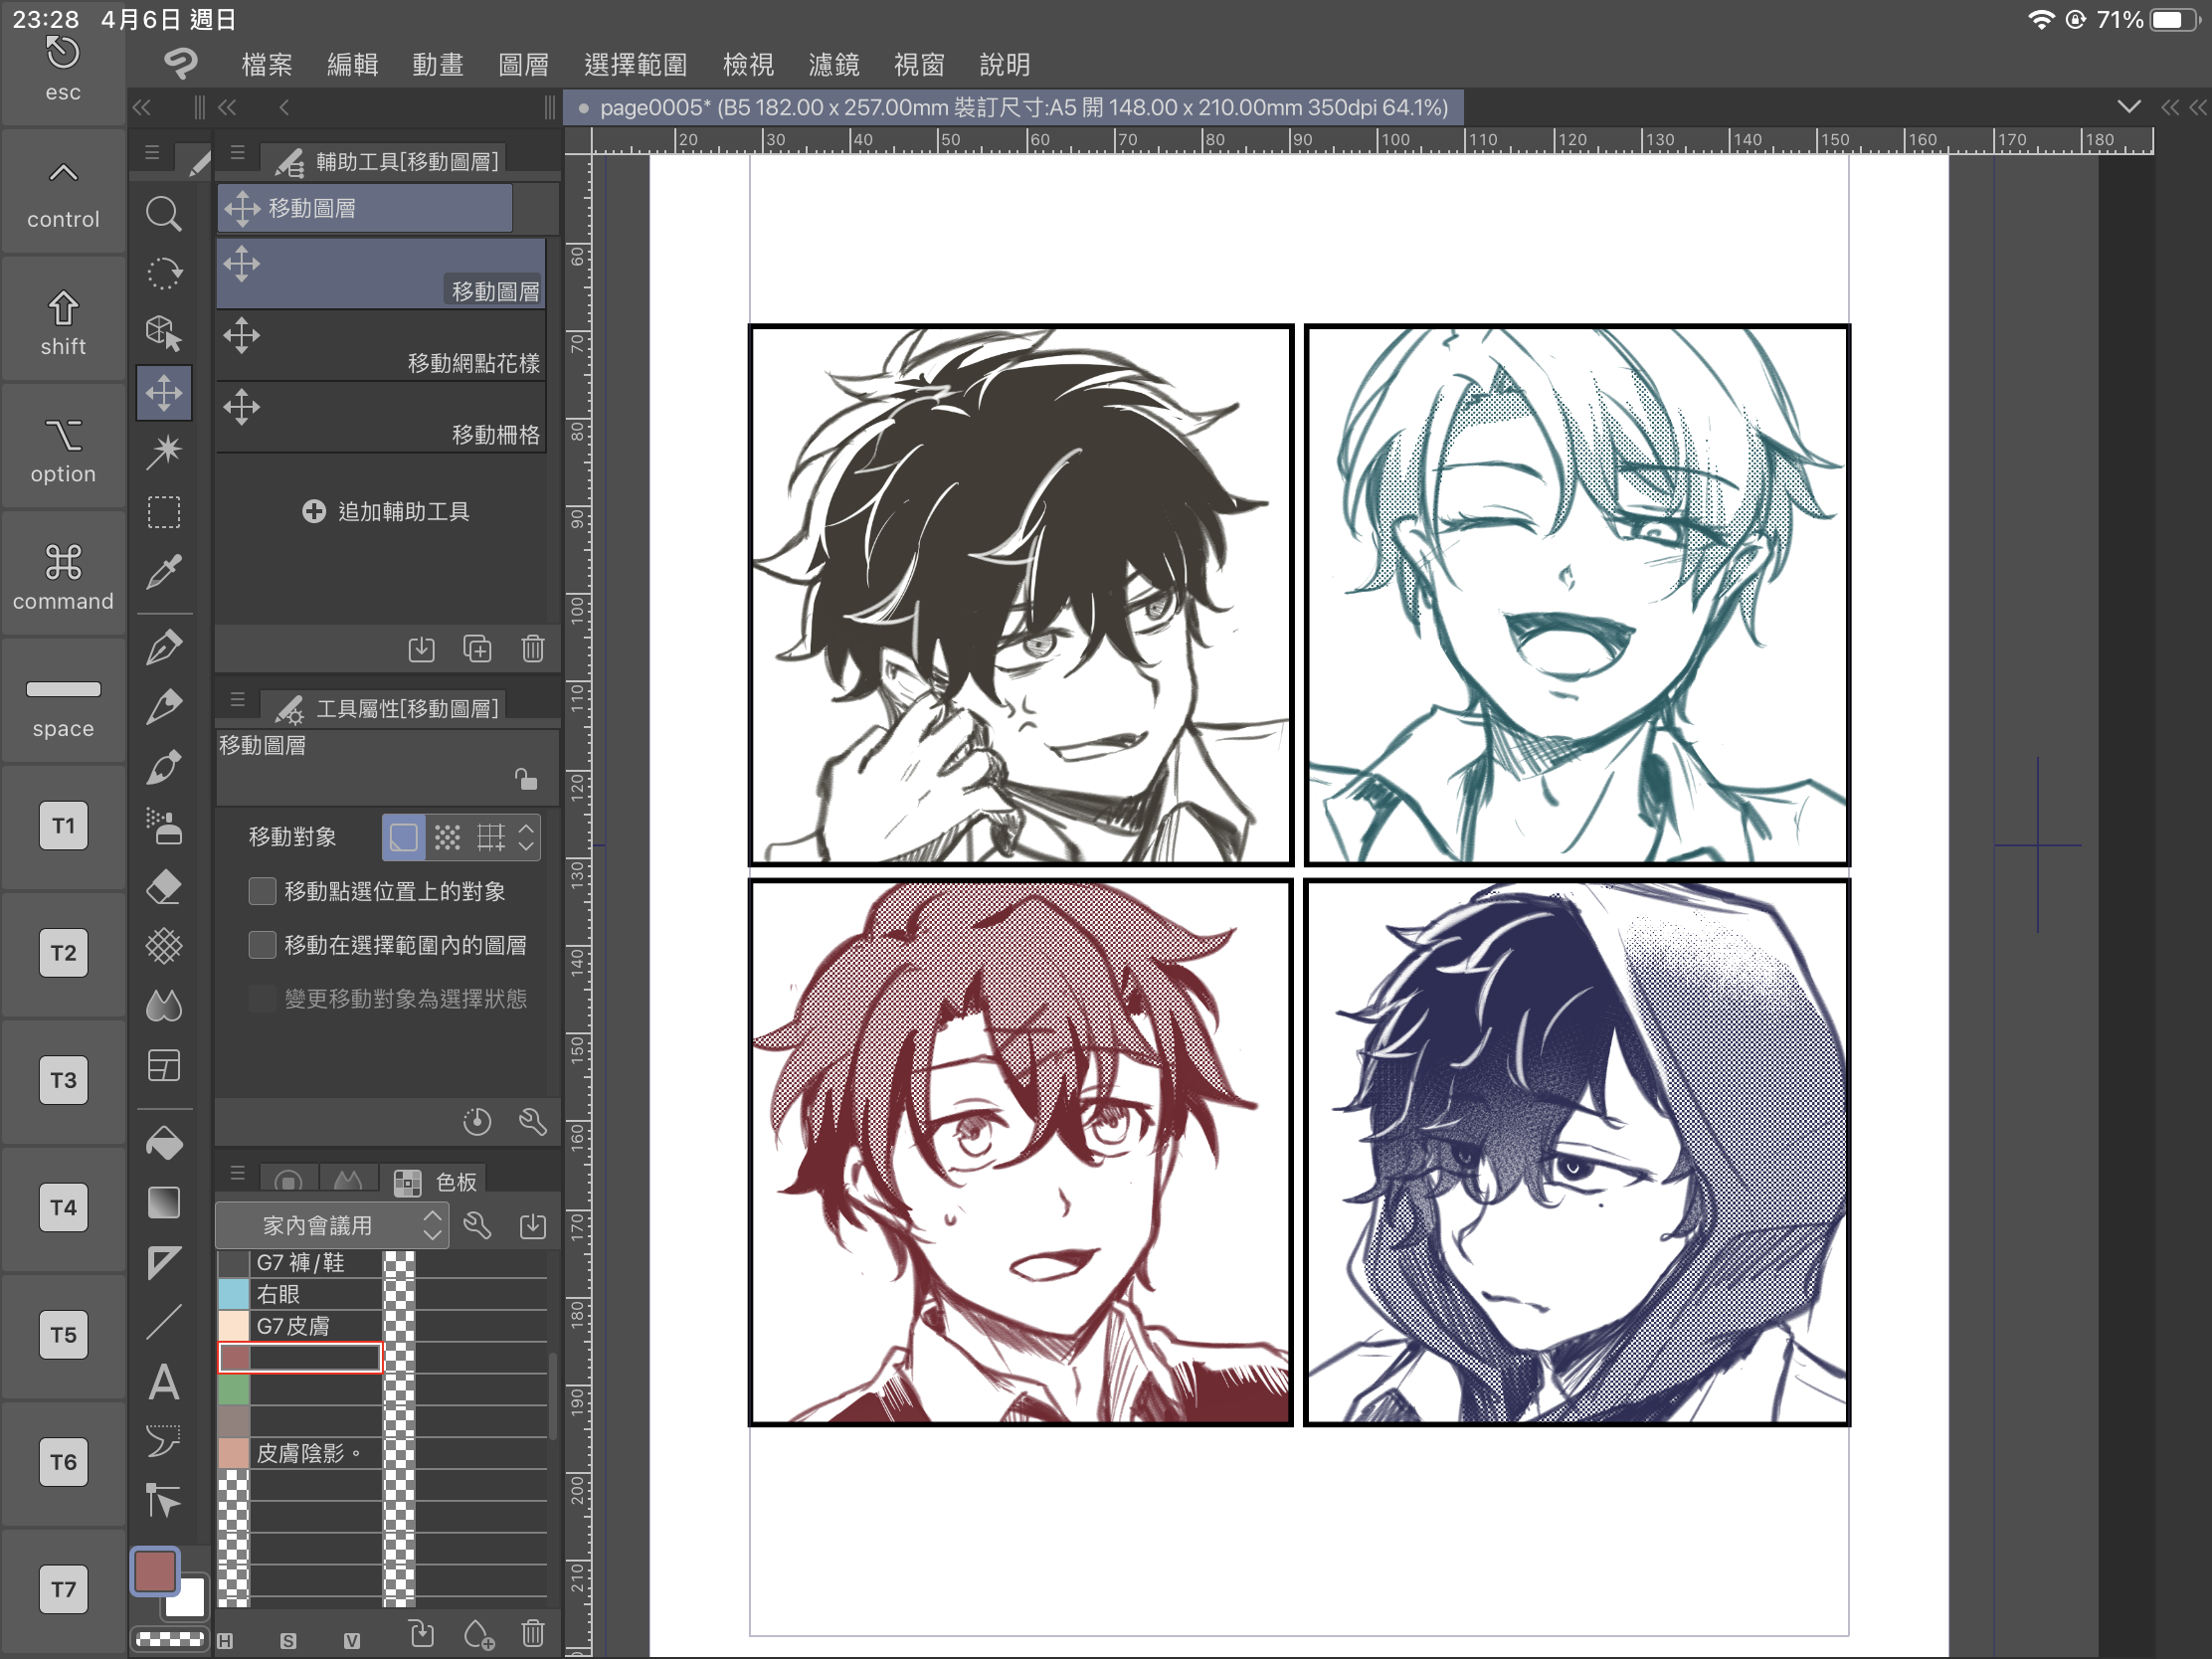
Task: Expand the move target options stepper
Action: click(527, 837)
